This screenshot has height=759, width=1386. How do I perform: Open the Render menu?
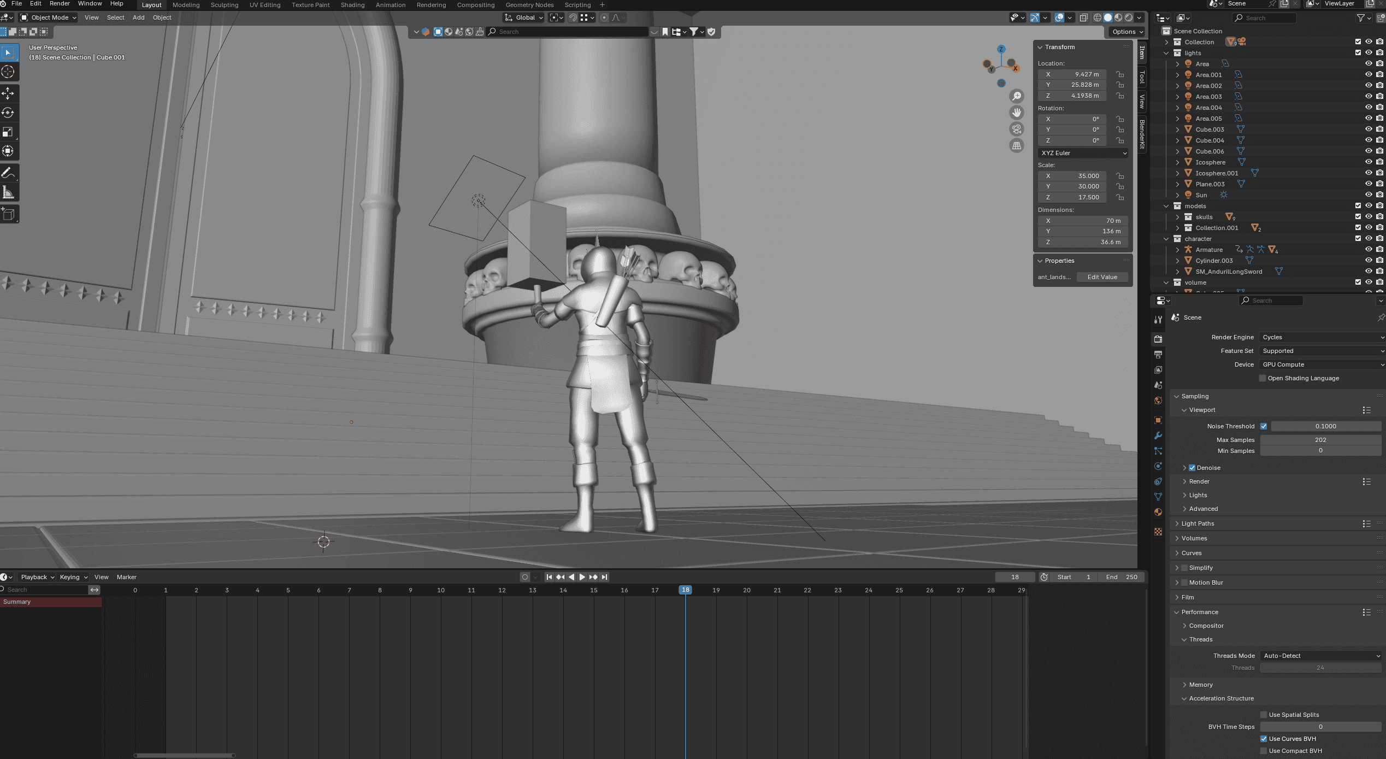[60, 4]
